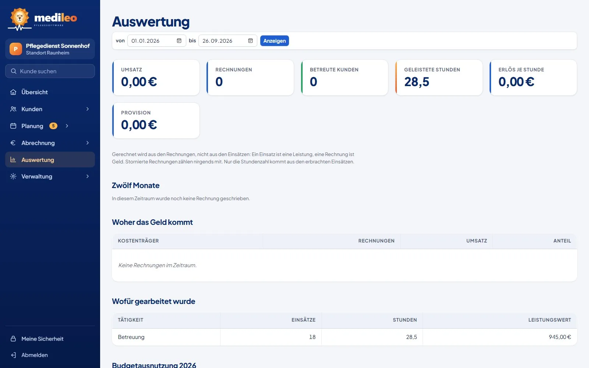Screen dimensions: 589x368
Task: Click the Abmelden logout icon
Action: [13, 355]
